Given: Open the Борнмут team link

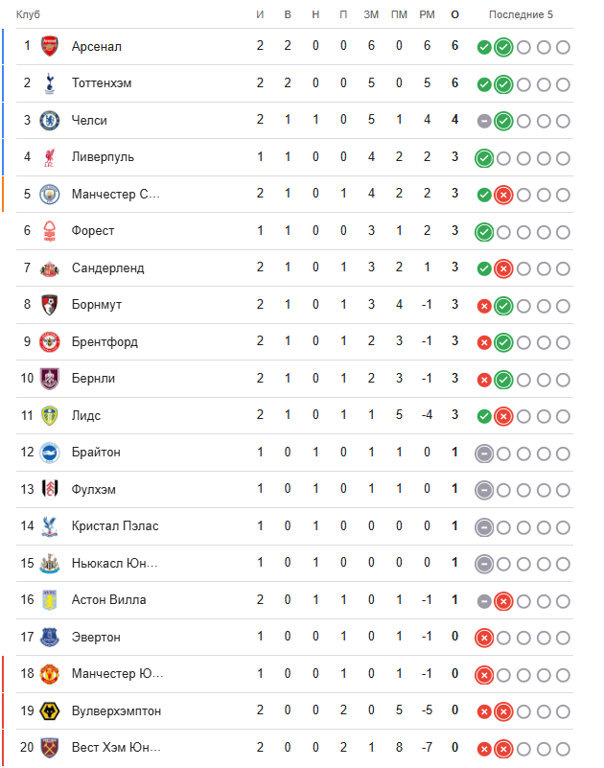Looking at the screenshot, I should click(x=97, y=305).
